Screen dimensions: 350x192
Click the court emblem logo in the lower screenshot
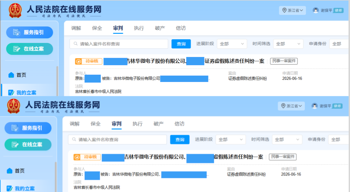(14, 106)
